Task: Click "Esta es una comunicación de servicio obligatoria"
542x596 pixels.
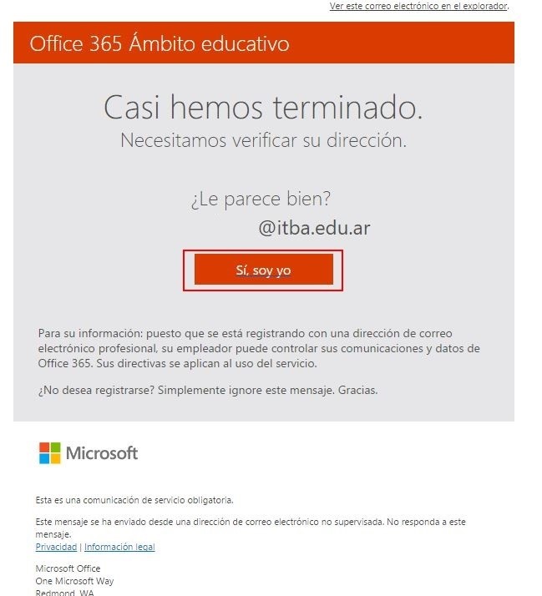Action: [134, 500]
